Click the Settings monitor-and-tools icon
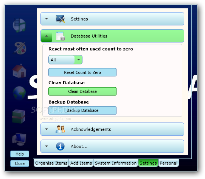205x179 pixels. click(x=60, y=19)
